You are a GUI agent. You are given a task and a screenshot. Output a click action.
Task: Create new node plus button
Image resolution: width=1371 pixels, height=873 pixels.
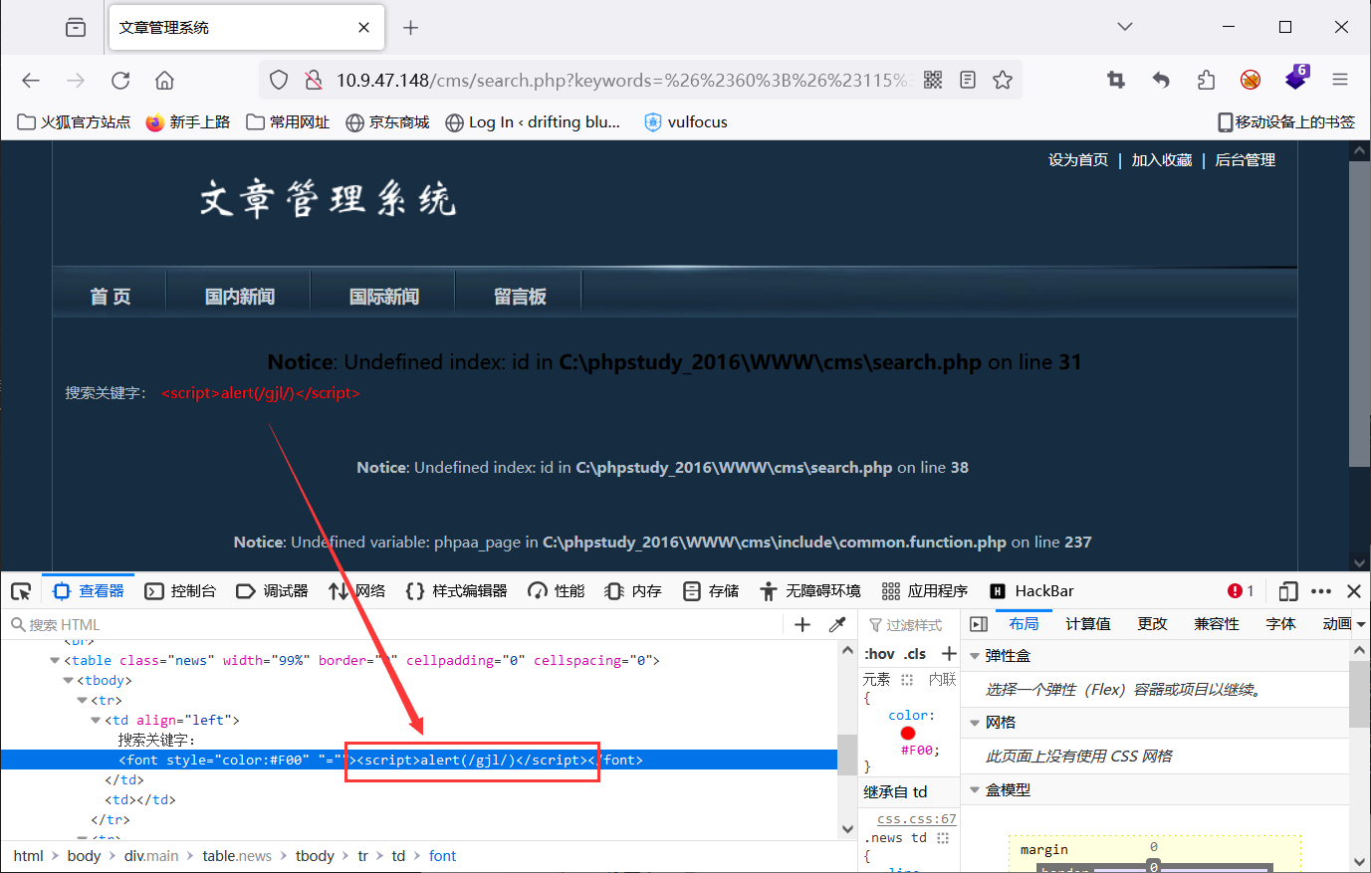(x=802, y=625)
